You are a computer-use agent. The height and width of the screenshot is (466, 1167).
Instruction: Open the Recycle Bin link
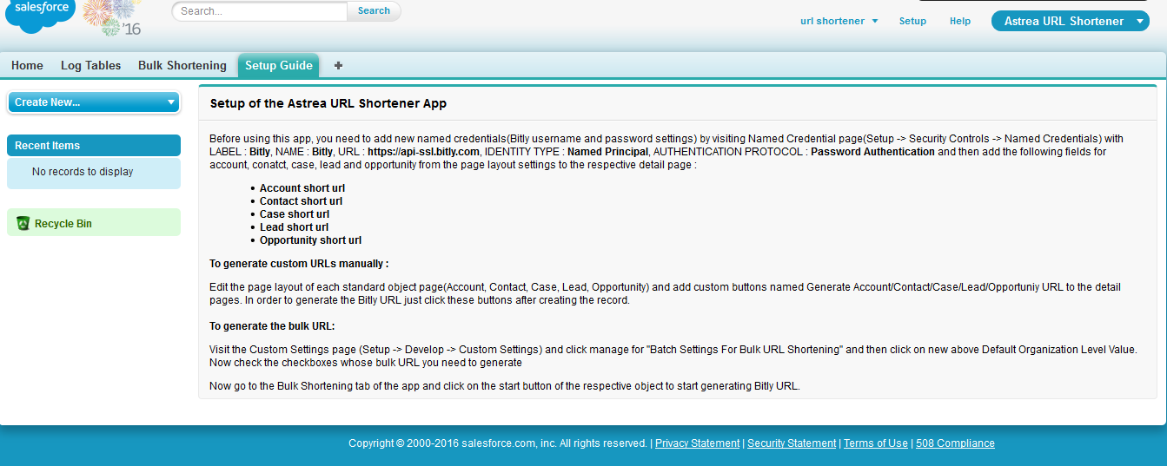tap(63, 224)
